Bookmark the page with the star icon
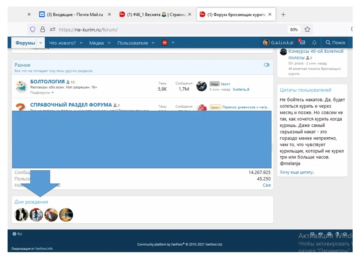 308,29
